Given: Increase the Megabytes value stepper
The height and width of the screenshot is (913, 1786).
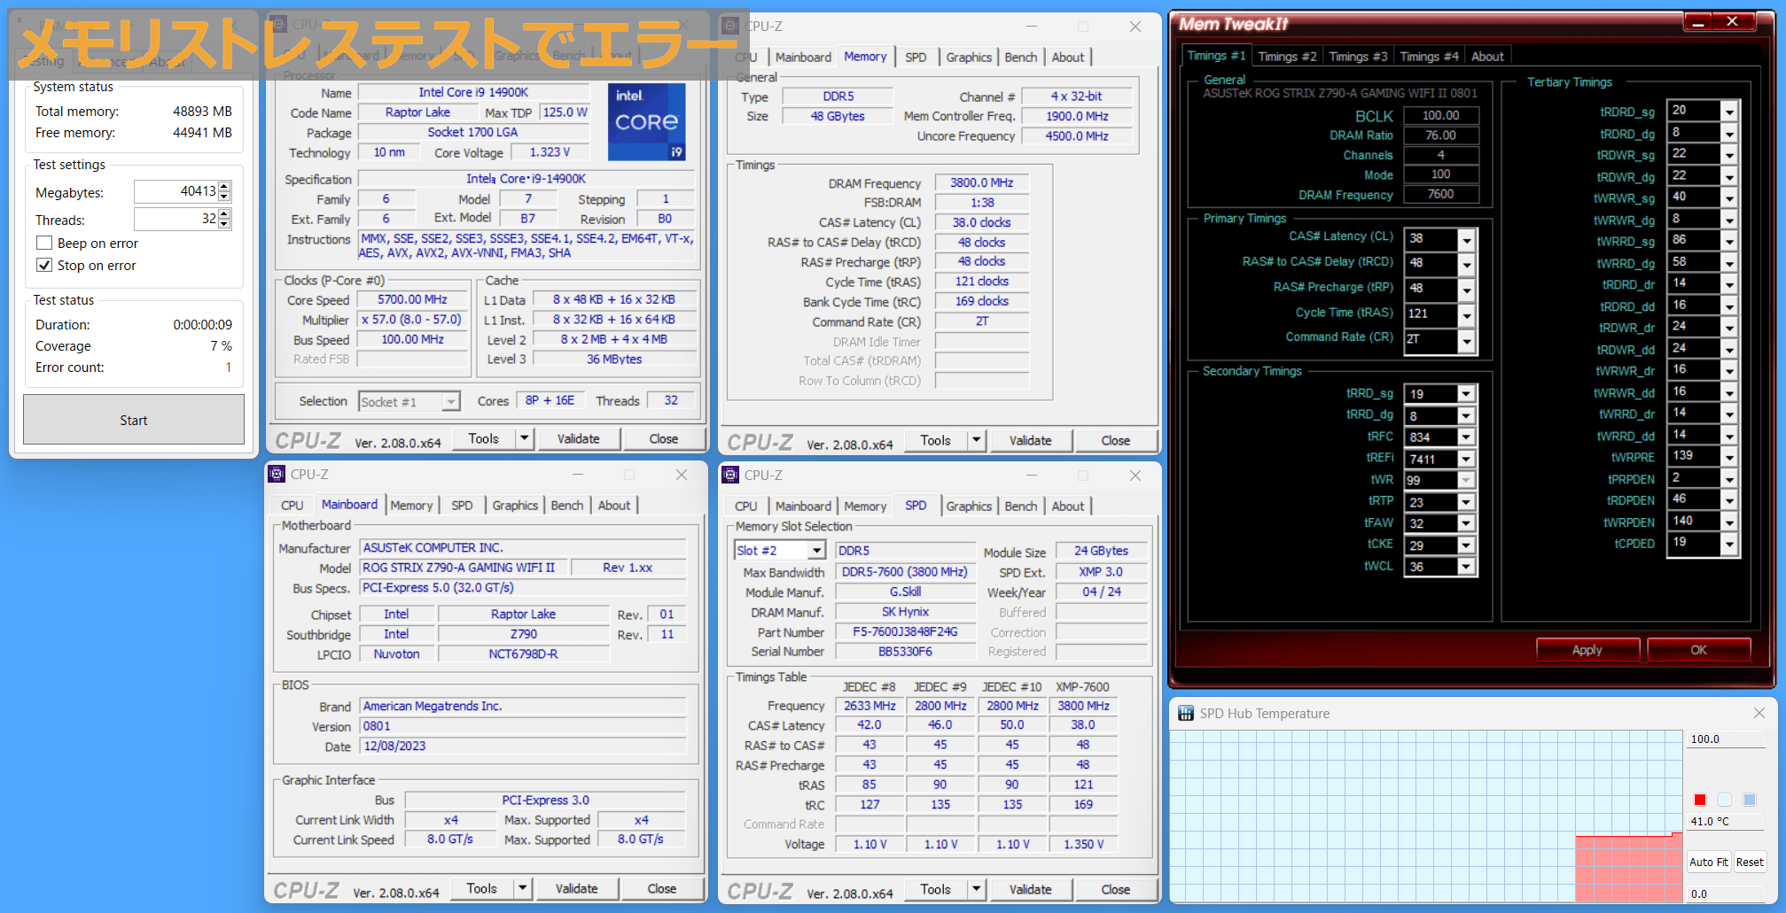Looking at the screenshot, I should click(224, 186).
